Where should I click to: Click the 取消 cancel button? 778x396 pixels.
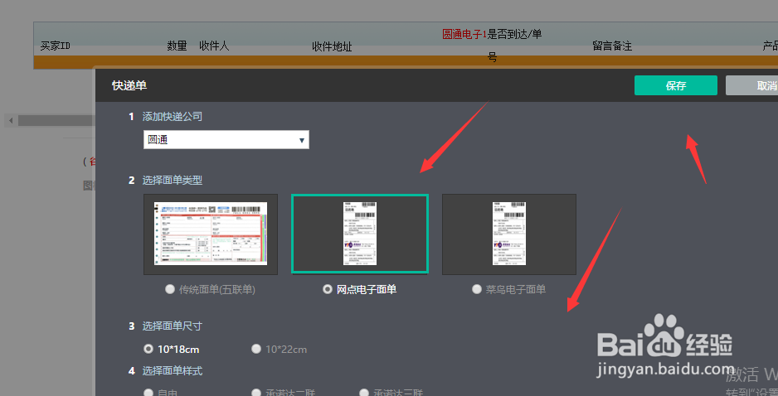click(x=751, y=85)
